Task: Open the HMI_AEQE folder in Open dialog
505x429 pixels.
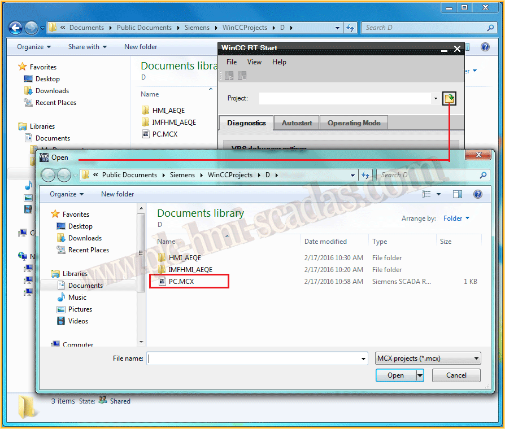Action: 185,258
